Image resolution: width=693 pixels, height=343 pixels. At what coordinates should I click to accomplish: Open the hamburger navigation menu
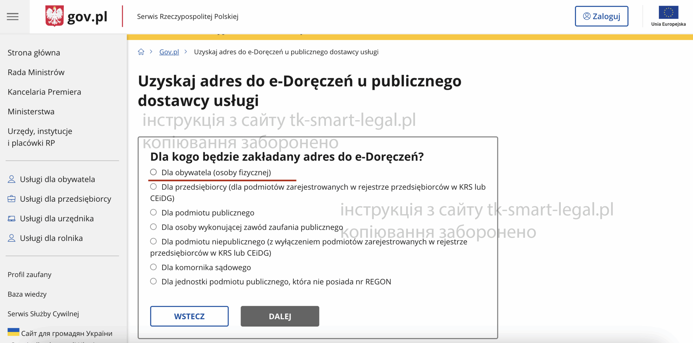coord(13,17)
